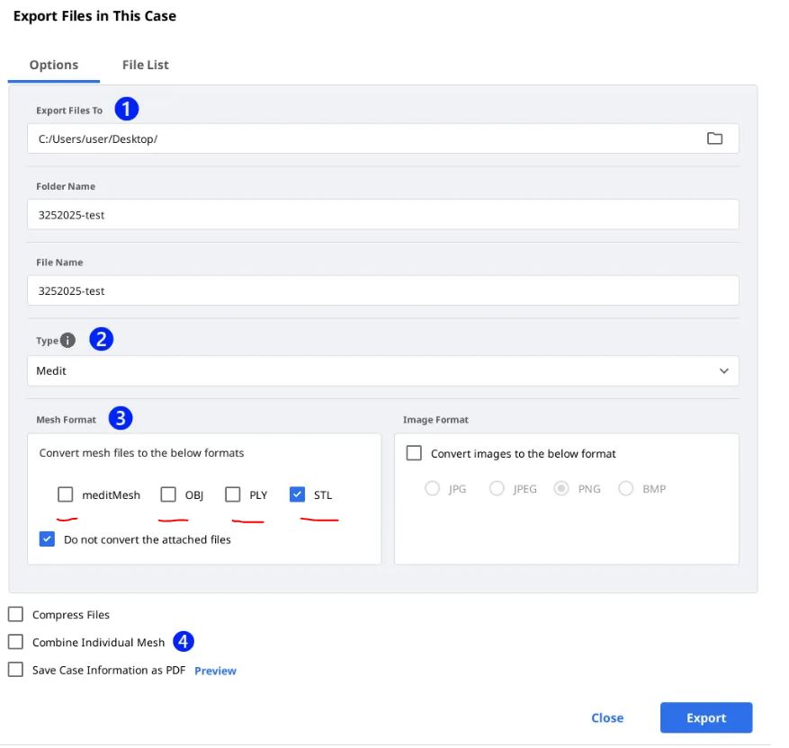Choose the BMP image format radio
The image size is (789, 748).
(626, 489)
